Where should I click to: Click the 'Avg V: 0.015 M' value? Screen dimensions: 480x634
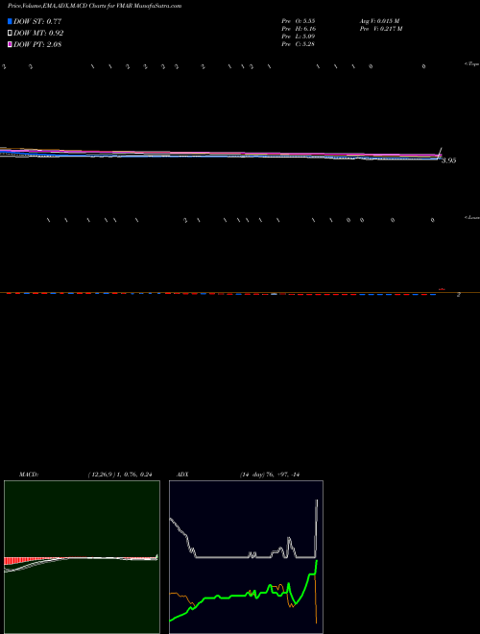pyautogui.click(x=380, y=20)
